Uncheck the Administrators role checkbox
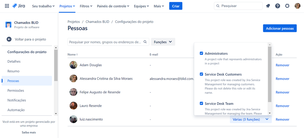304x138 pixels. point(201,53)
